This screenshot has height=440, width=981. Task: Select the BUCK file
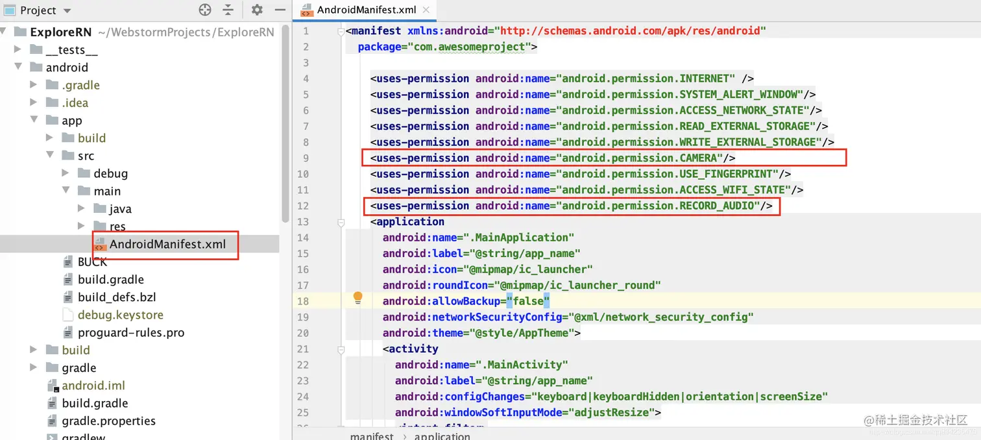tap(92, 262)
